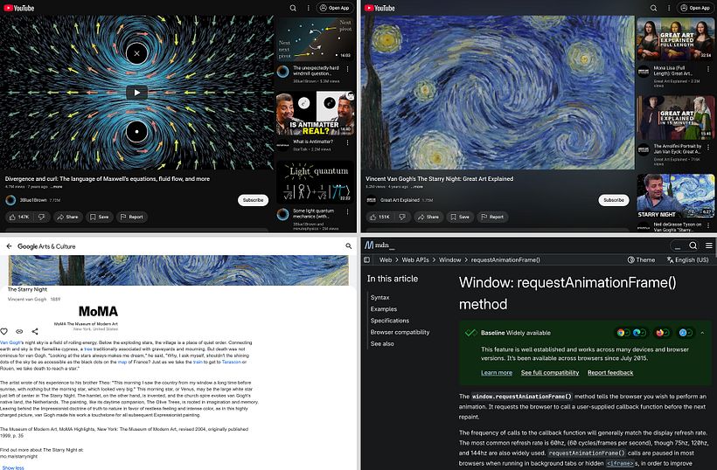The width and height of the screenshot is (717, 470).
Task: Click Open App in the Divergence and curl window
Action: pyautogui.click(x=335, y=8)
